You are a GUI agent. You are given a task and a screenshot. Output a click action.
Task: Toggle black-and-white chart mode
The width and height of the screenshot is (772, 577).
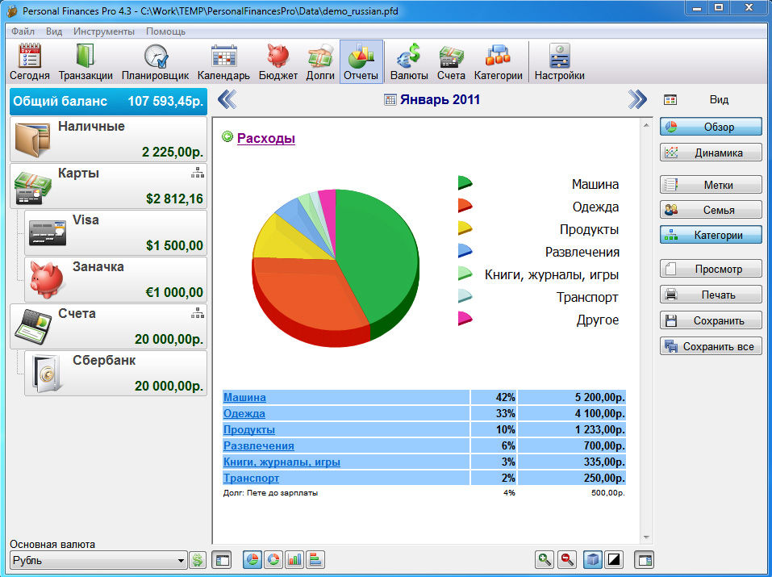click(x=614, y=559)
